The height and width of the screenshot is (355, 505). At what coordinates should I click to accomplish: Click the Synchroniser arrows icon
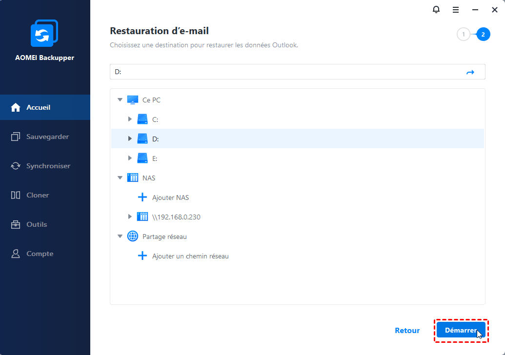click(x=16, y=166)
